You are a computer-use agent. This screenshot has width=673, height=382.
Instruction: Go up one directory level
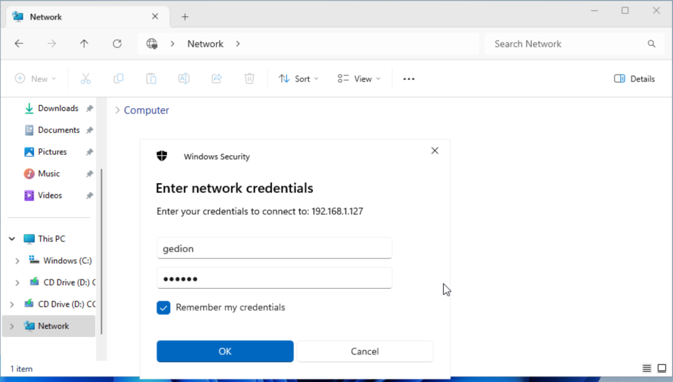[84, 44]
